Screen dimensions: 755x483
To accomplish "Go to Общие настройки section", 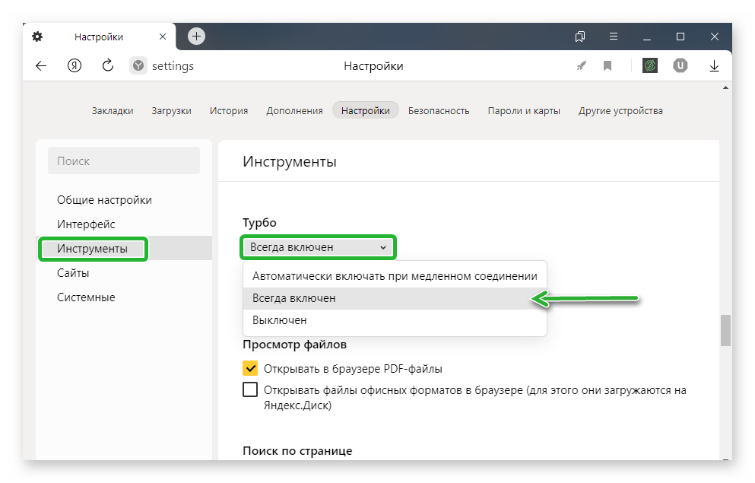I will (104, 200).
